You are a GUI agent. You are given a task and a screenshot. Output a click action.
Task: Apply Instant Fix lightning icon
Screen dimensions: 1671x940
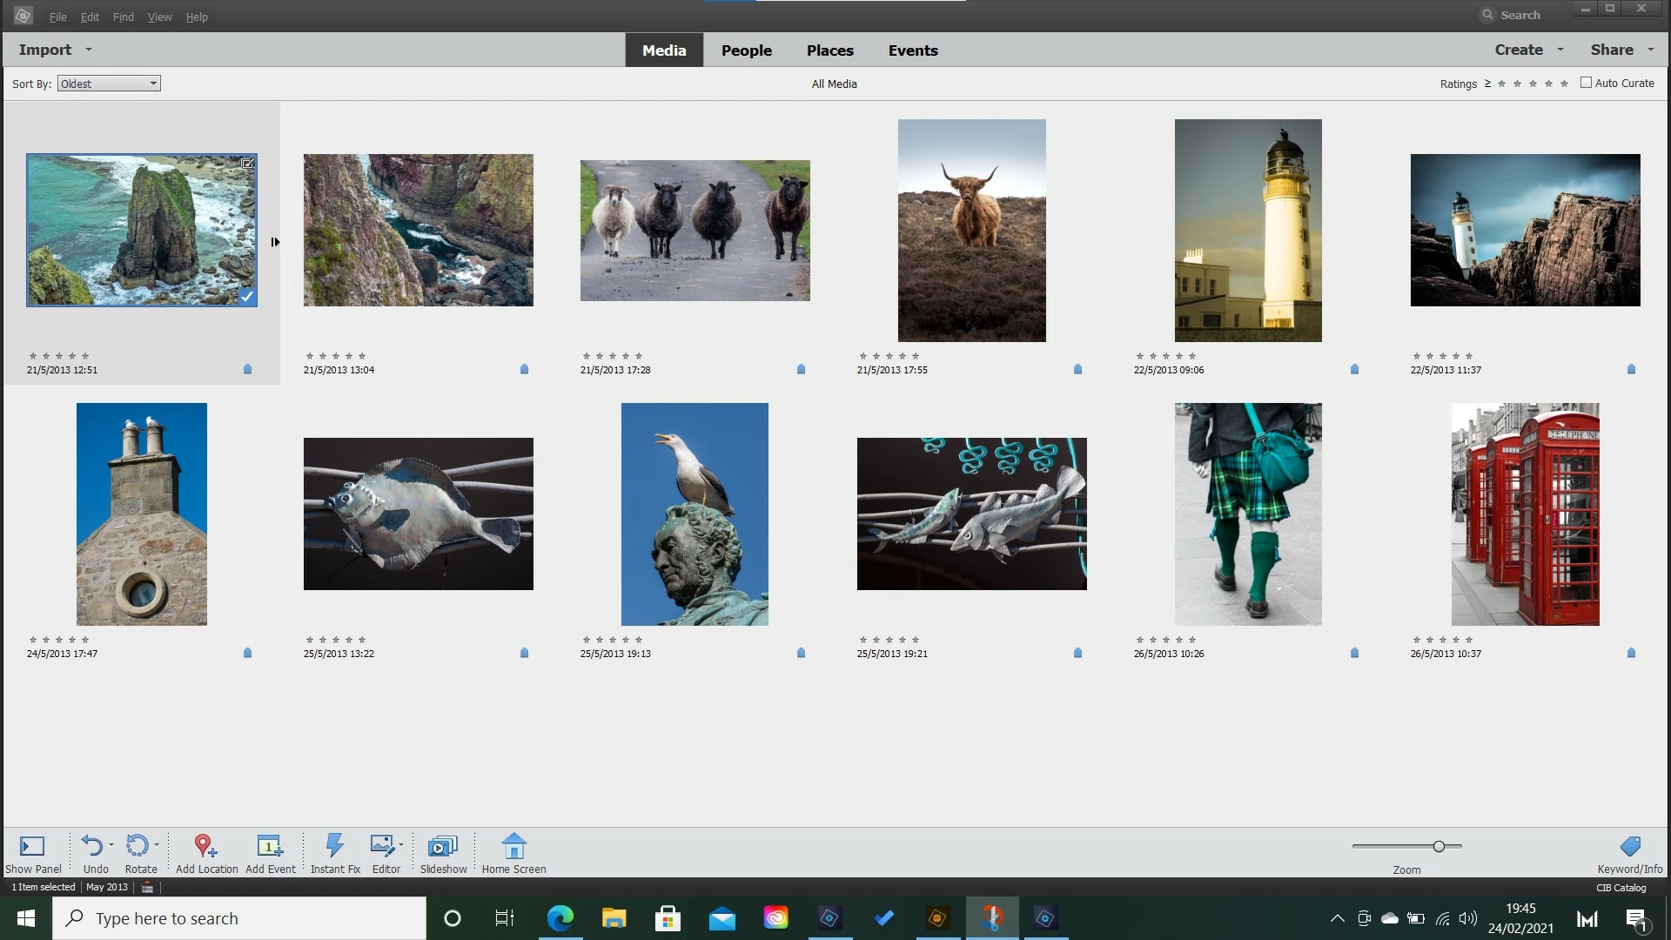[334, 846]
